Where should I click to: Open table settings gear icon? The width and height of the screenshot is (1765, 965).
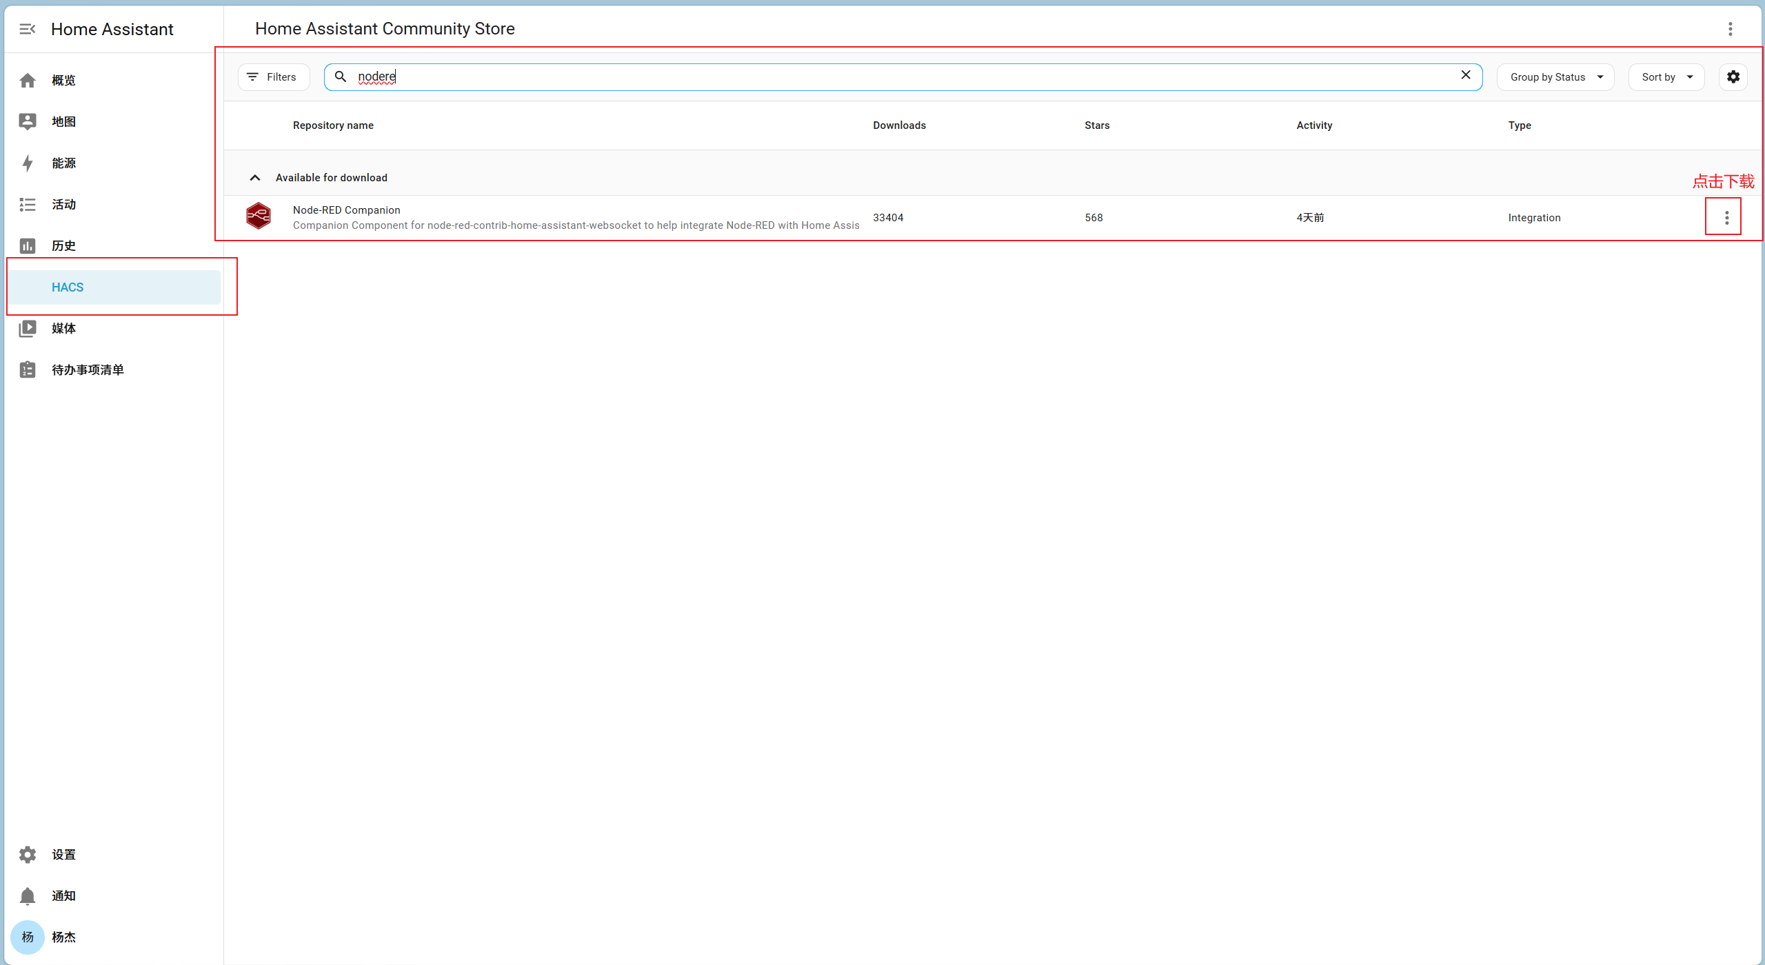1733,77
